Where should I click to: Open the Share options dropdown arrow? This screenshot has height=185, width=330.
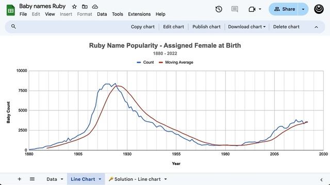(303, 9)
